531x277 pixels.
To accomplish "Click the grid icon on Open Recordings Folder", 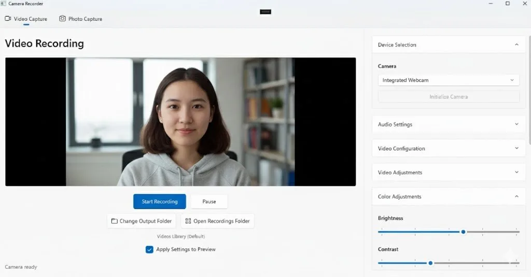I will click(x=188, y=221).
